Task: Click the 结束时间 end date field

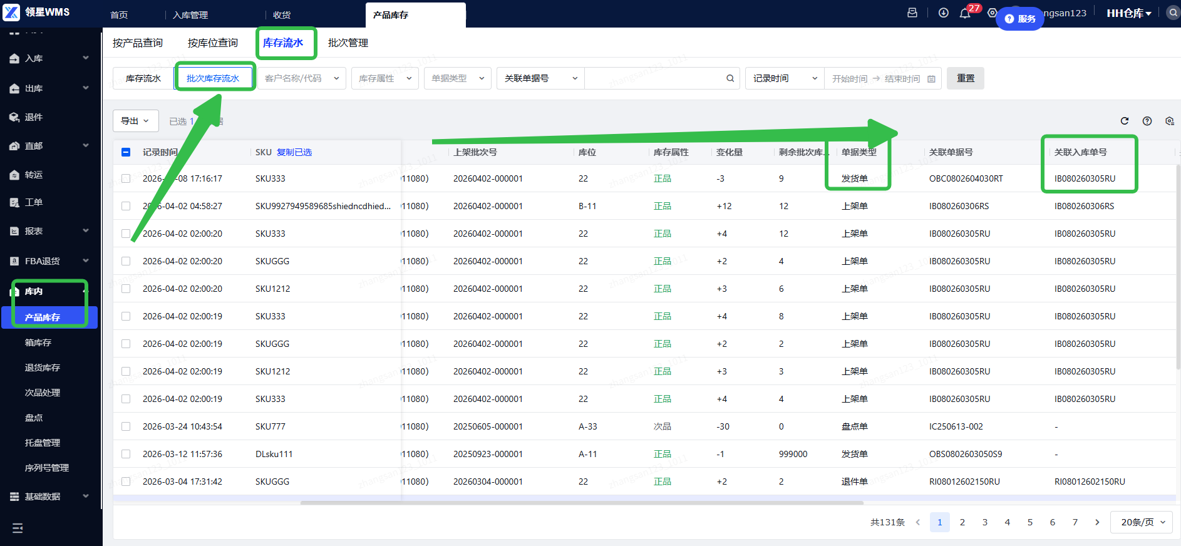Action: (x=902, y=79)
